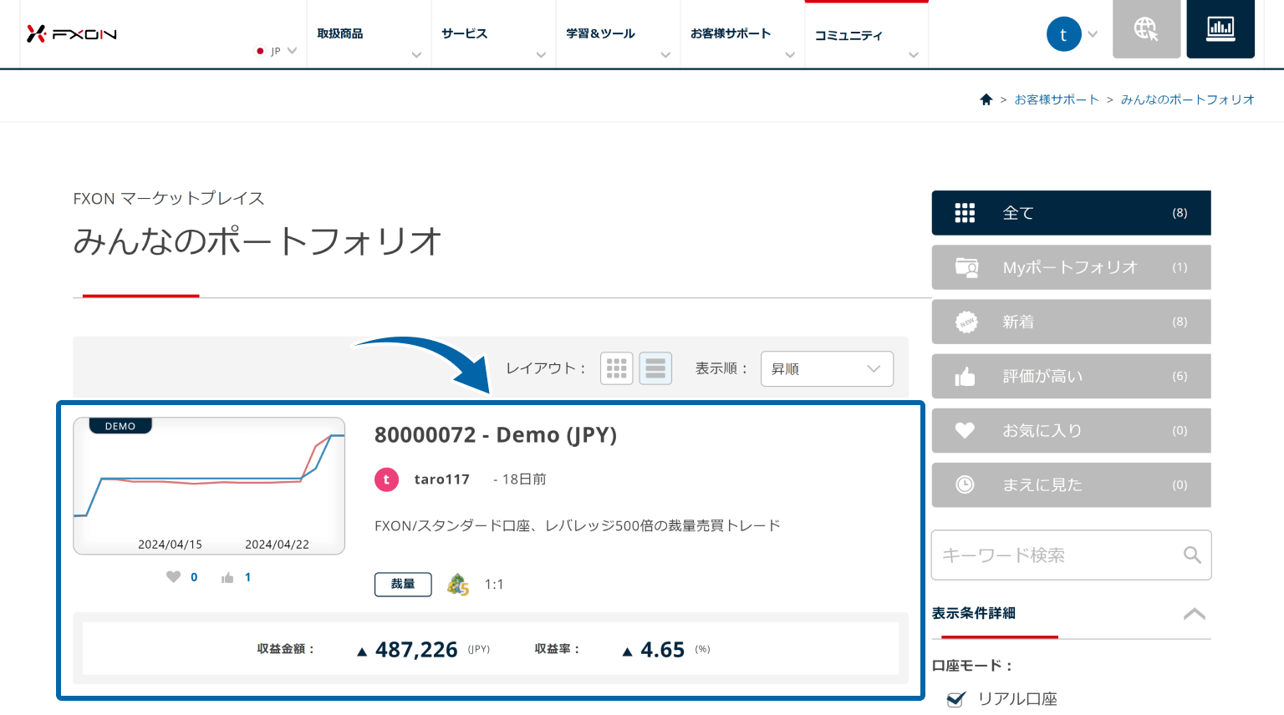Click the 1:1 leverage value
Viewport: 1284px width, 715px height.
(494, 585)
